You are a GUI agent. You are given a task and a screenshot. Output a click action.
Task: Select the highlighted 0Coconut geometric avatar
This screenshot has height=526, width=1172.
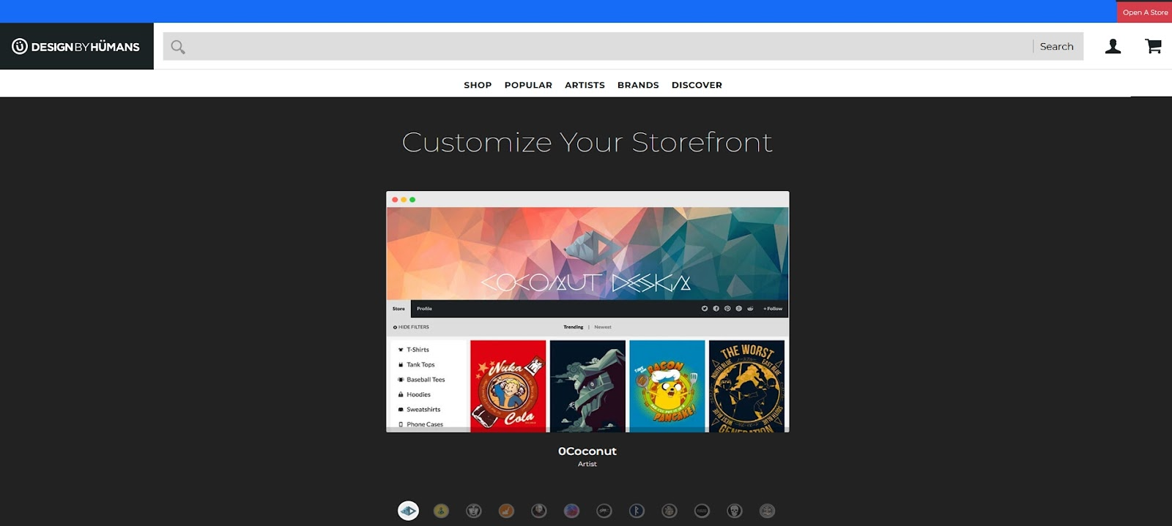click(x=408, y=511)
